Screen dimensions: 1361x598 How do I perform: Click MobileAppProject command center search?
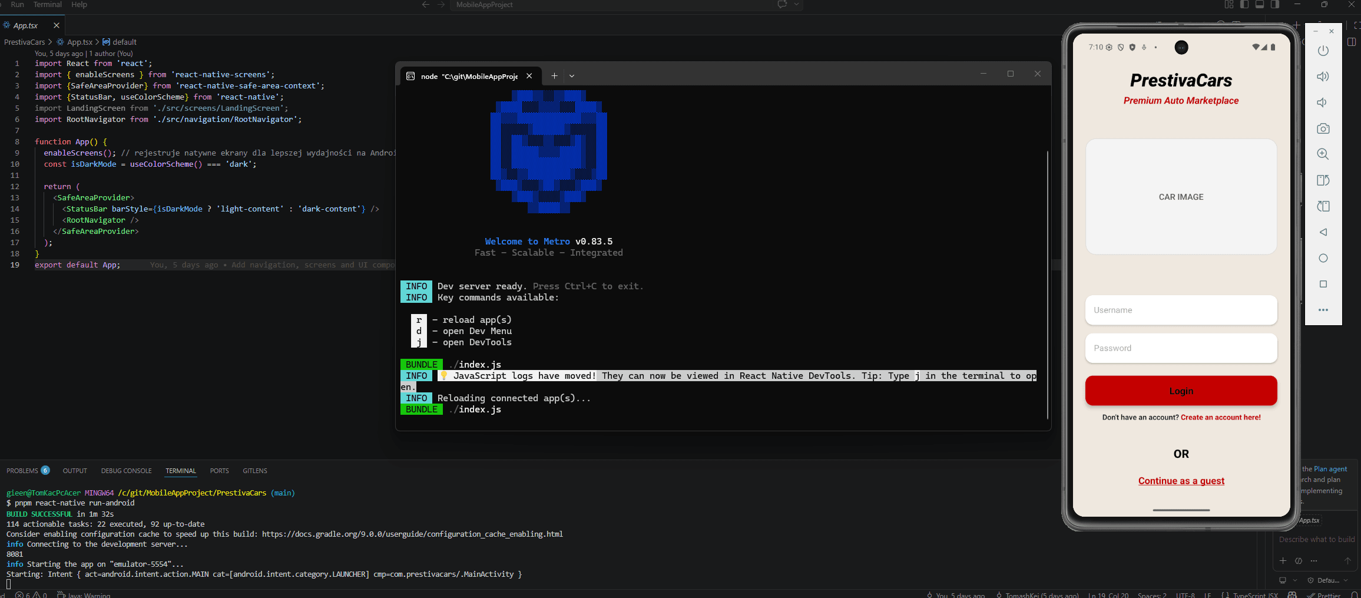click(627, 5)
